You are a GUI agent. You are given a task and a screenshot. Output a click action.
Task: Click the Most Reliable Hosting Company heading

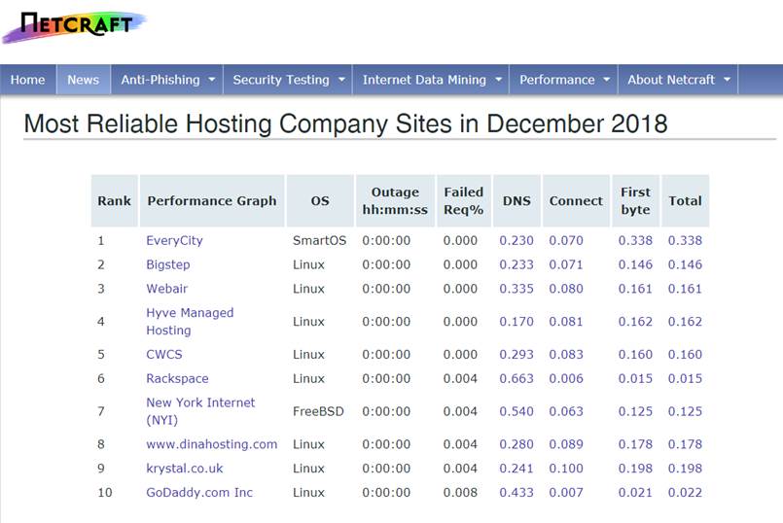[x=345, y=123]
